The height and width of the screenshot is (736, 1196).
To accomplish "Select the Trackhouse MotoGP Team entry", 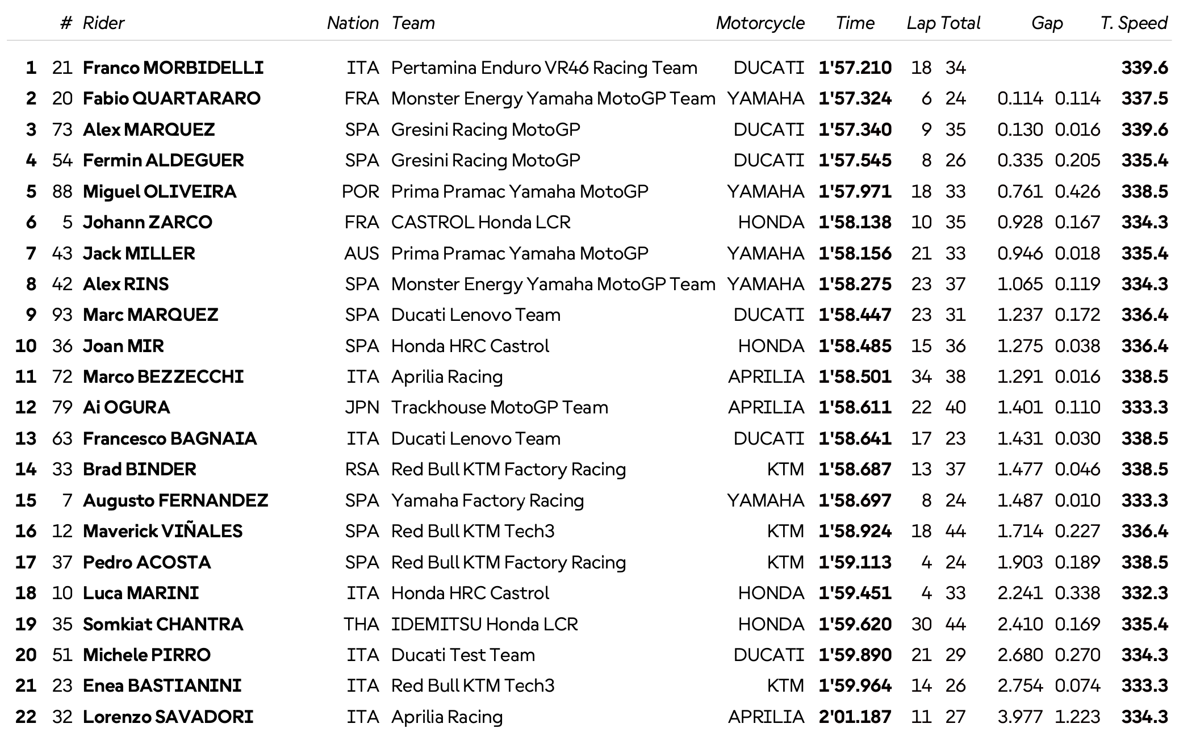I will pos(500,407).
